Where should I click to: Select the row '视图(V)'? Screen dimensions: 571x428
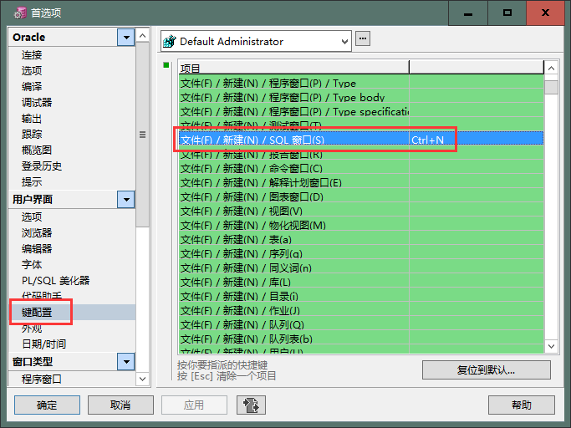pyautogui.click(x=361, y=211)
